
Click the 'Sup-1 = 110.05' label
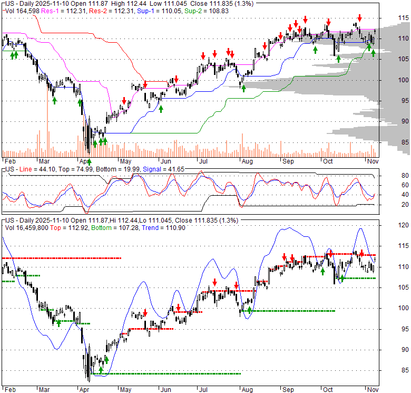(x=159, y=11)
